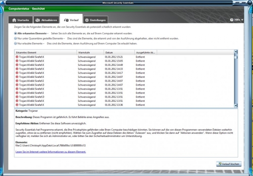Click 'Entfernt' in the 15:05 row
This screenshot has width=253, height=176.
(140, 61)
